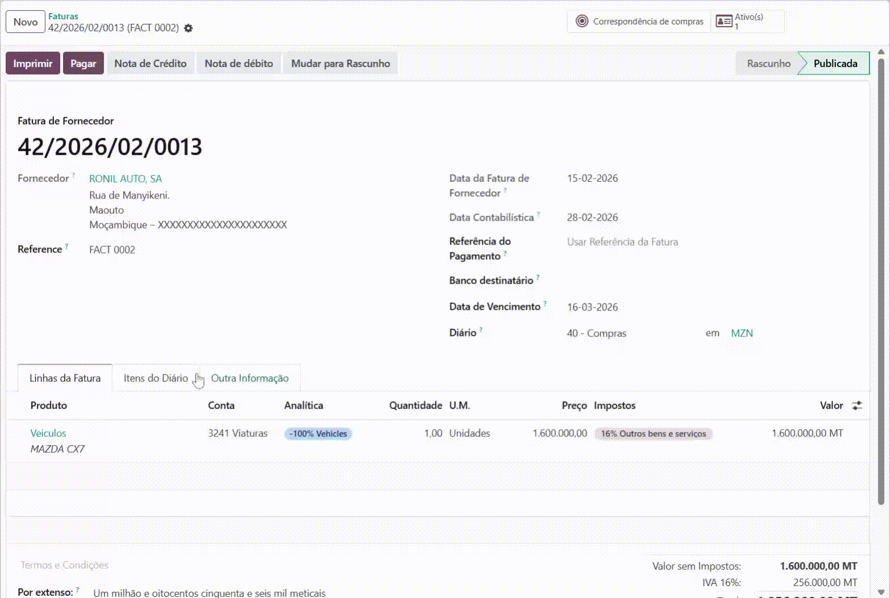Click help icon beside Data de Vencimento
Screen dimensions: 890x598
click(x=544, y=304)
